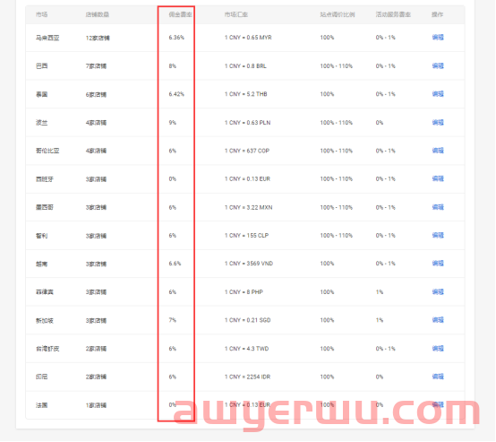Click exchange rate 1 CNY = 3569 VND
The image size is (496, 442).
click(x=249, y=264)
